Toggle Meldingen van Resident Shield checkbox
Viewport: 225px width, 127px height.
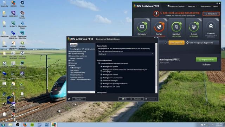pos(101,71)
